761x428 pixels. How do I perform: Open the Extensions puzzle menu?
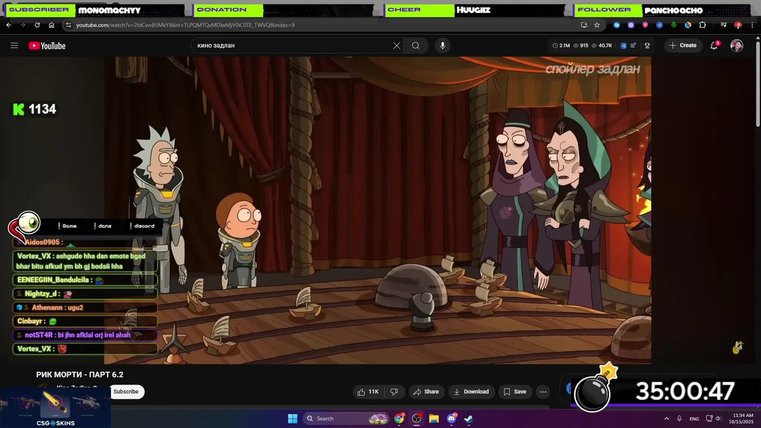pos(702,25)
